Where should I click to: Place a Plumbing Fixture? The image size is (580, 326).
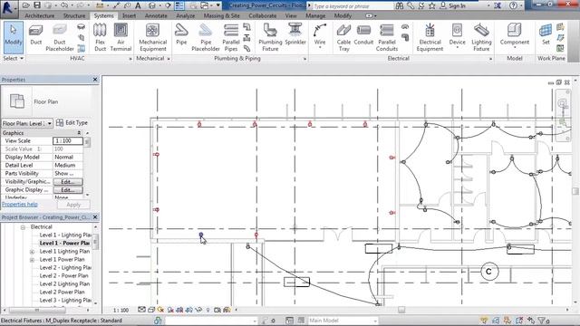[x=270, y=37]
